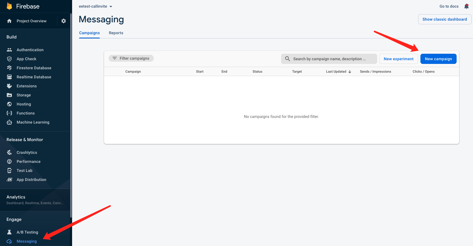
Task: Click the Start column header
Action: point(200,72)
